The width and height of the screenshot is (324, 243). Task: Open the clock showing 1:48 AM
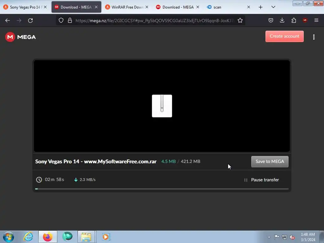click(x=308, y=237)
